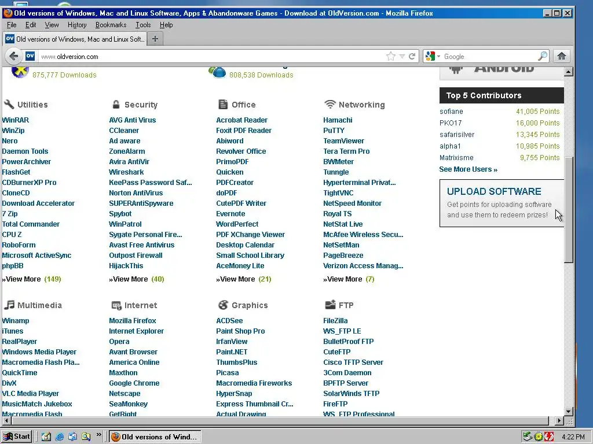The height and width of the screenshot is (444, 593).
Task: Open the Mozilla Firefox link
Action: (133, 320)
